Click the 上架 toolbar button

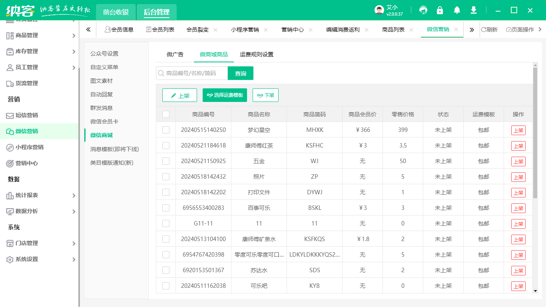coord(179,95)
